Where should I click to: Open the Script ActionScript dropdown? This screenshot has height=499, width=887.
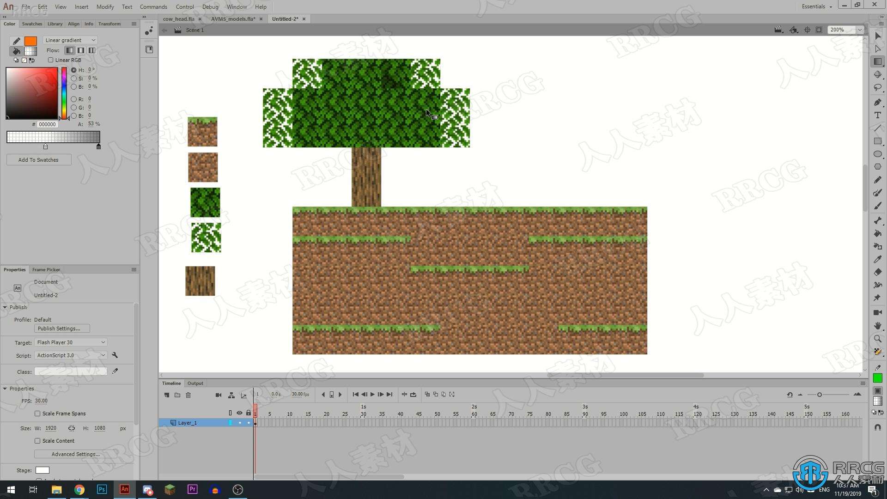coord(71,355)
